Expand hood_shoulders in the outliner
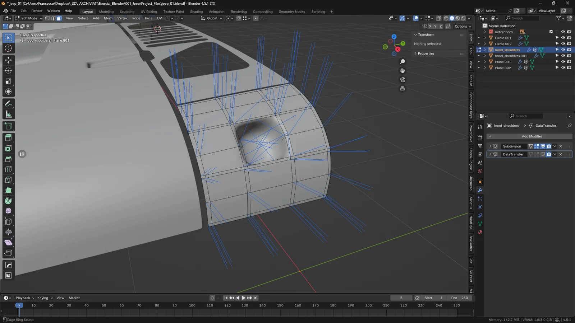Screen dimensions: 575x323 coord(485,50)
